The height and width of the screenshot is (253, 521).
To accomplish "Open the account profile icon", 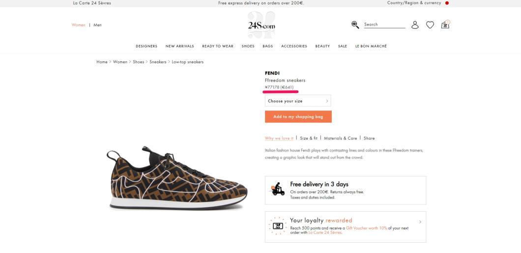I will (415, 25).
